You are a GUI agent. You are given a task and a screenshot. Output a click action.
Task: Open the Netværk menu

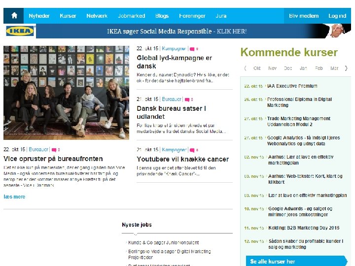pyautogui.click(x=97, y=16)
